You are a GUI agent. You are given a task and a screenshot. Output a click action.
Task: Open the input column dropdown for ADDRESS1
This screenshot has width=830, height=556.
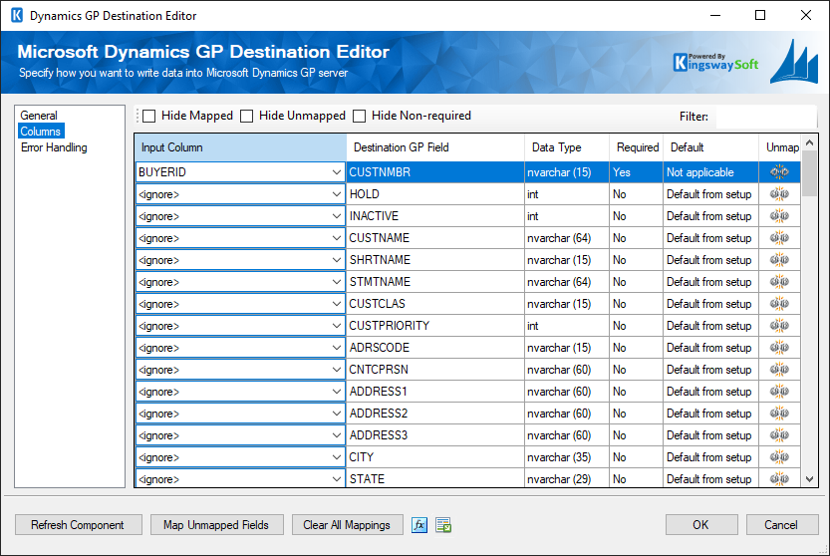tap(336, 392)
